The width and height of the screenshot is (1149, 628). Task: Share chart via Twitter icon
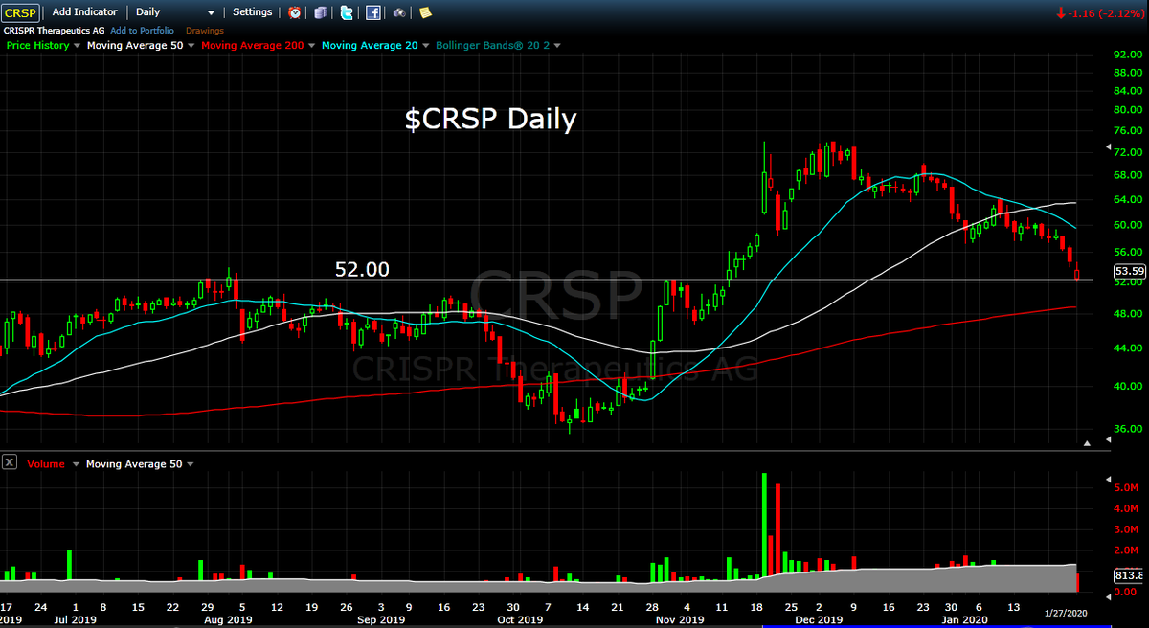(347, 12)
